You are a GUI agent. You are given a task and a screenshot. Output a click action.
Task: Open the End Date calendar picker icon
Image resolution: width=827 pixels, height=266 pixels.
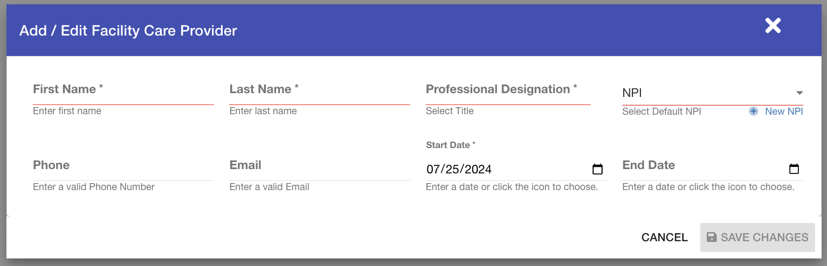point(794,169)
